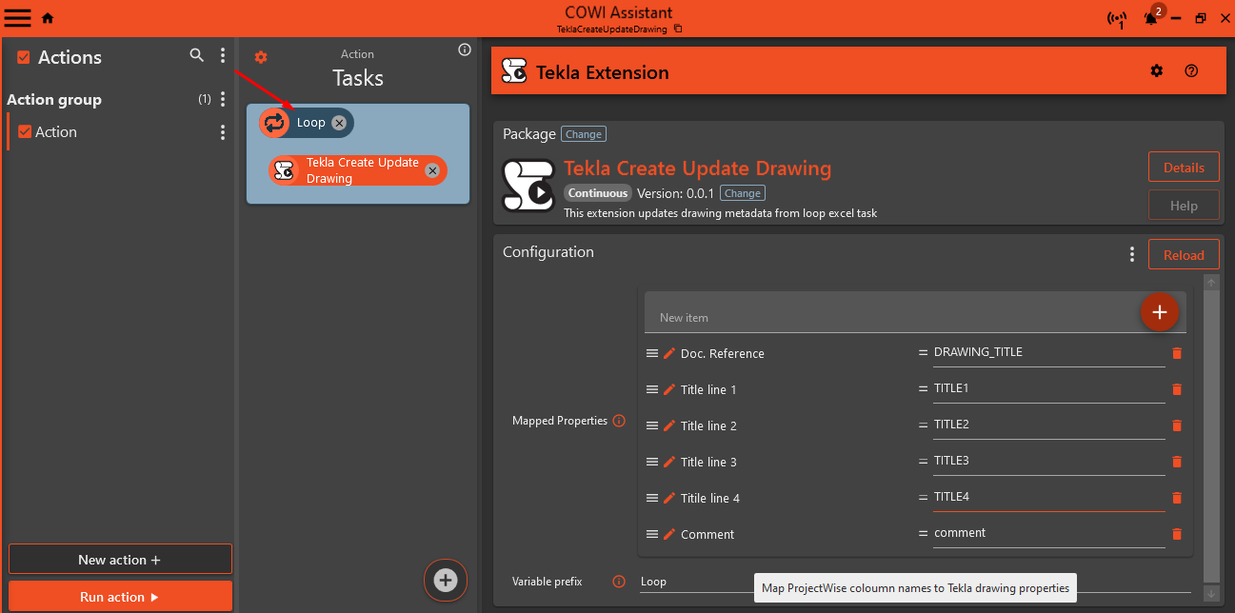Open the hamburger main menu

[x=17, y=17]
